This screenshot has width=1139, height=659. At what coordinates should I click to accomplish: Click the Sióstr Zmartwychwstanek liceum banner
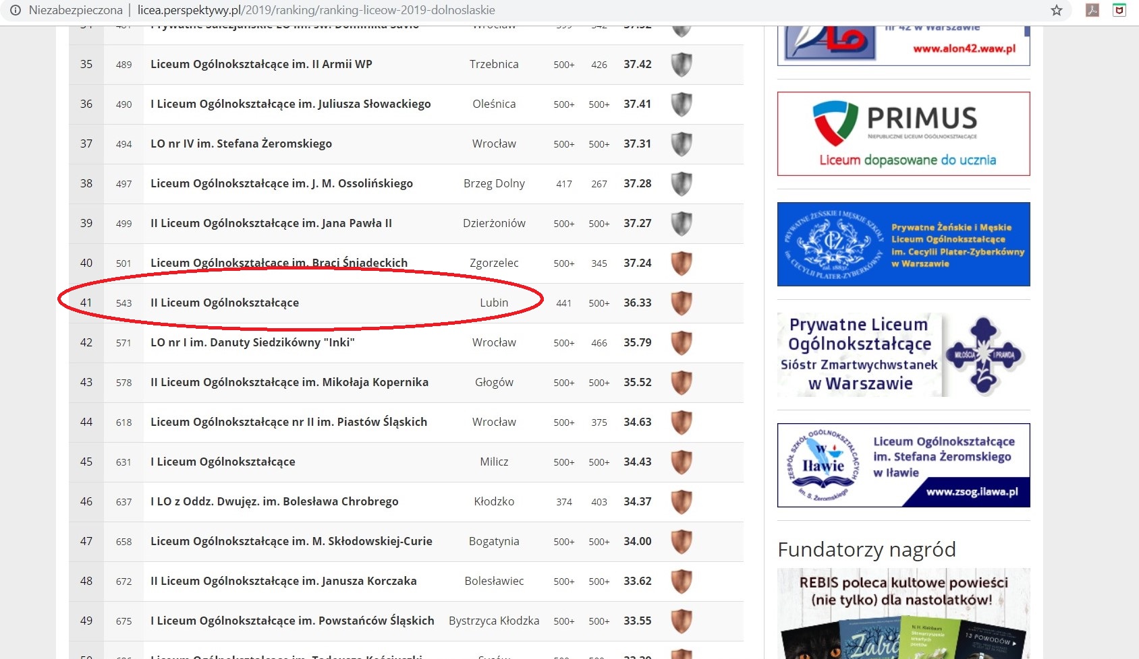904,354
